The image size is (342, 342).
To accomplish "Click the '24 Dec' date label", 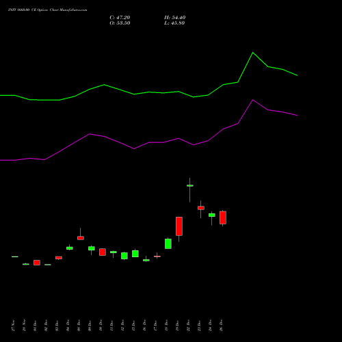I will 210,326.
